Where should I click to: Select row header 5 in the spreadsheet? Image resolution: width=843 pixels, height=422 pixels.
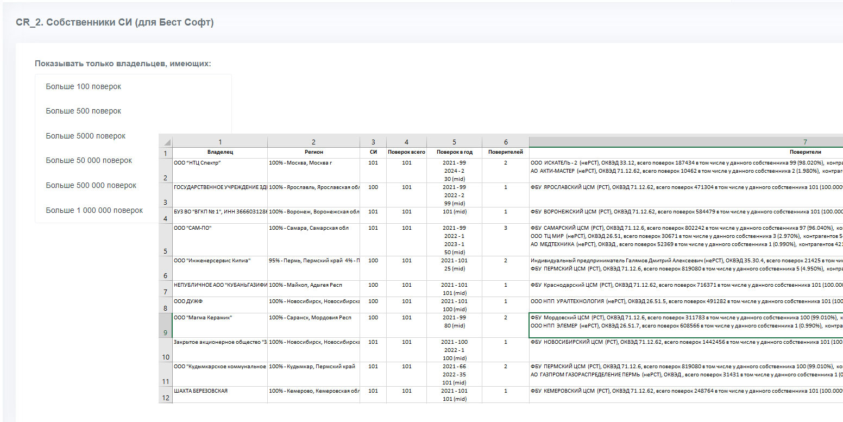[x=166, y=240]
